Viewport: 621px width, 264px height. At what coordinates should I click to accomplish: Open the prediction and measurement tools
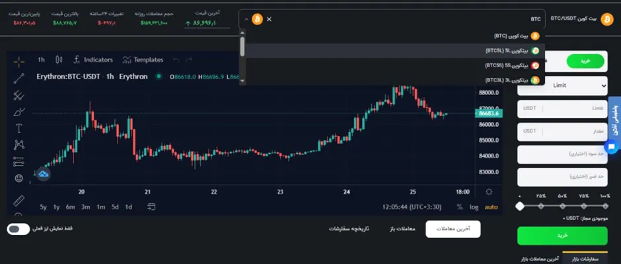coord(18,162)
